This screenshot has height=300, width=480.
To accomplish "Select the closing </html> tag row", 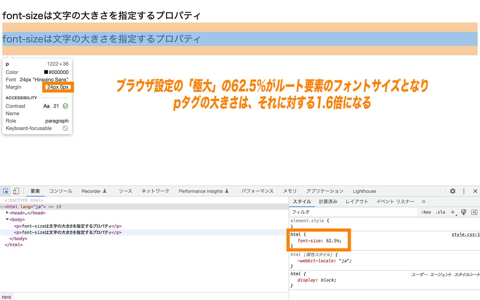I will (13, 245).
